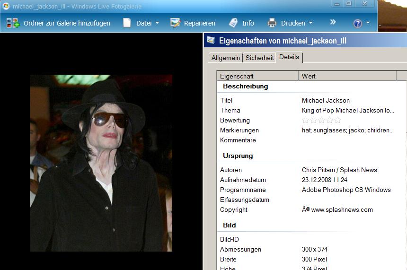Image resolution: width=407 pixels, height=270 pixels.
Task: Click the Markierungen tags value field
Action: (x=347, y=130)
